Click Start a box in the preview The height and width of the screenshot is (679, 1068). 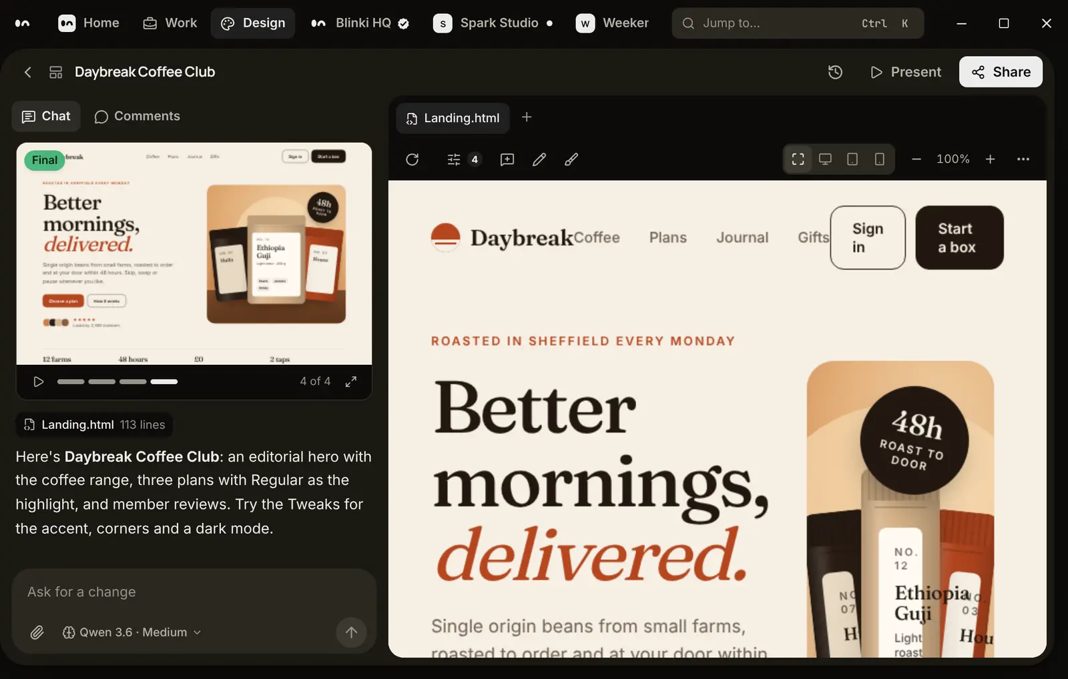coord(959,237)
